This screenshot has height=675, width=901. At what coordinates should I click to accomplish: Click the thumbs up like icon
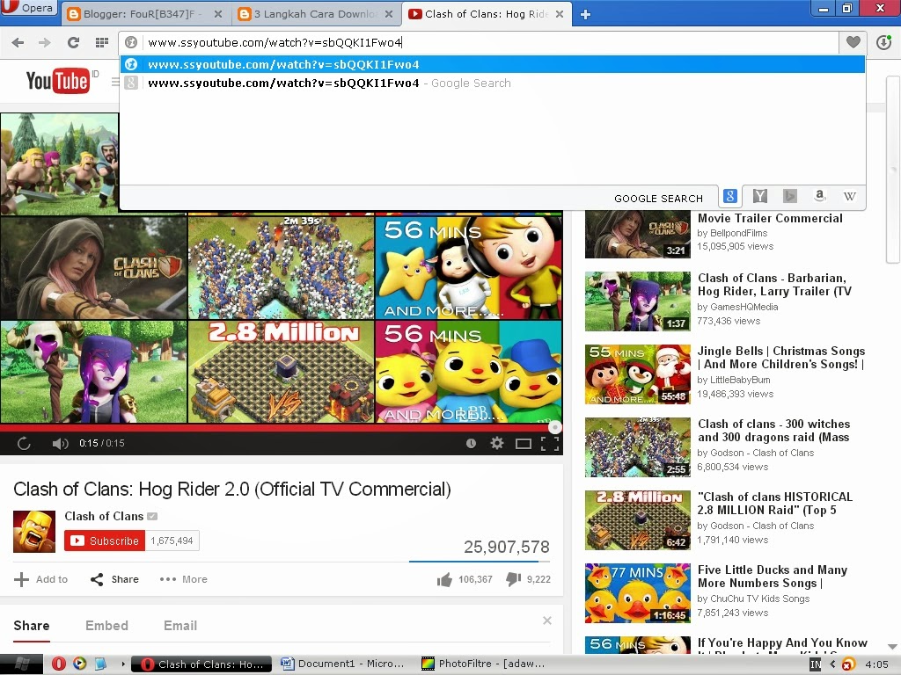(444, 579)
